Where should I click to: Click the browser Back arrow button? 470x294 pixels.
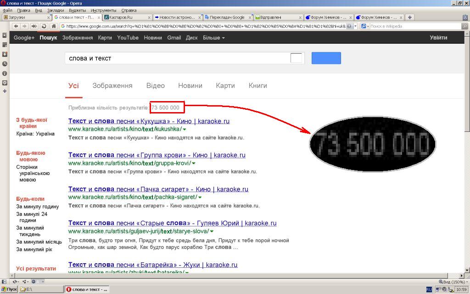click(x=16, y=26)
